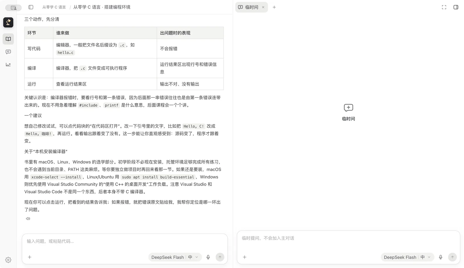The image size is (464, 268).
Task: Focus the 输入问题，或粘贴代码 input field
Action: tap(125, 241)
